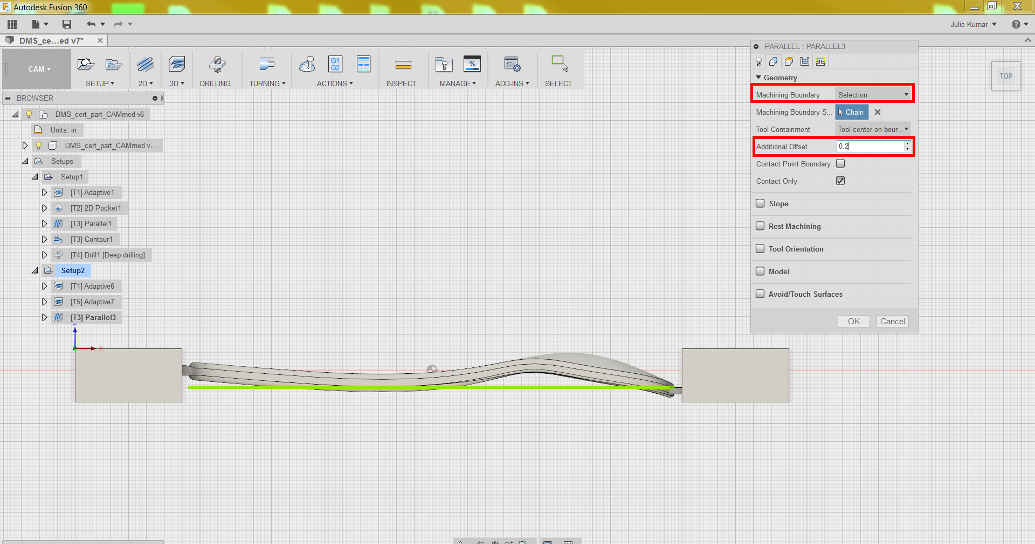The width and height of the screenshot is (1035, 544).
Task: Clear the chain selection with X
Action: coord(878,112)
